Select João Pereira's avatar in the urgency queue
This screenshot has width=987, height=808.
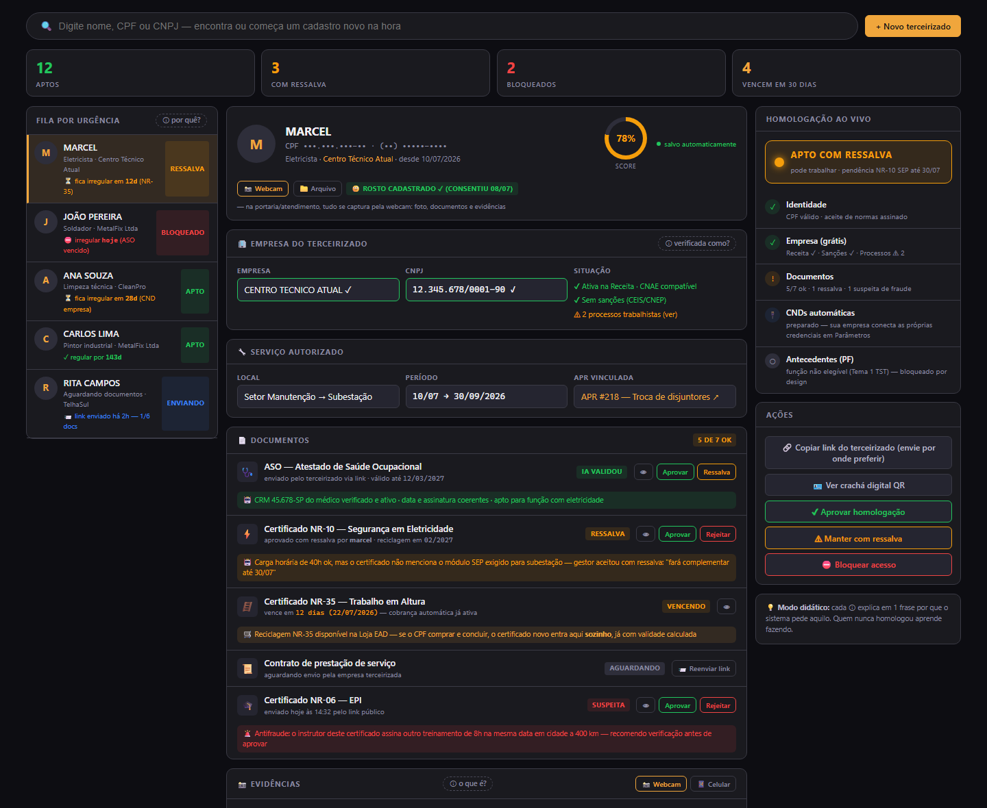pos(46,221)
